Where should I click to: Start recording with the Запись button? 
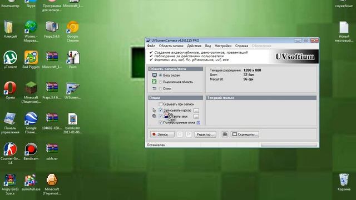(x=162, y=134)
